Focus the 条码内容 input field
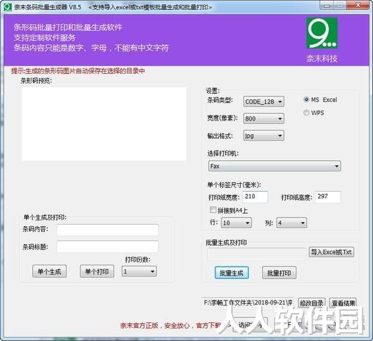 pyautogui.click(x=108, y=230)
